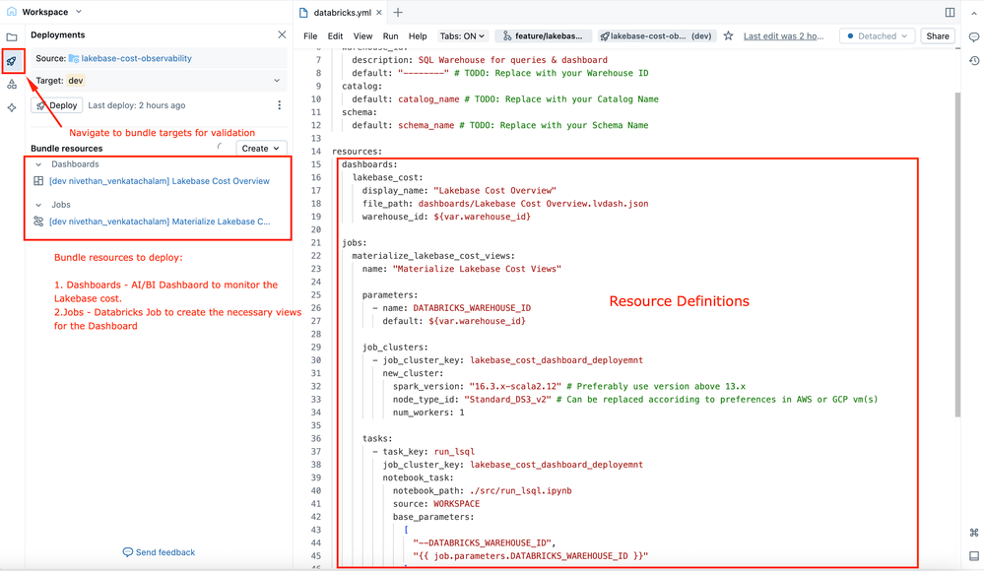Open the Lakebase Cost Overview dashboard link

(x=159, y=181)
